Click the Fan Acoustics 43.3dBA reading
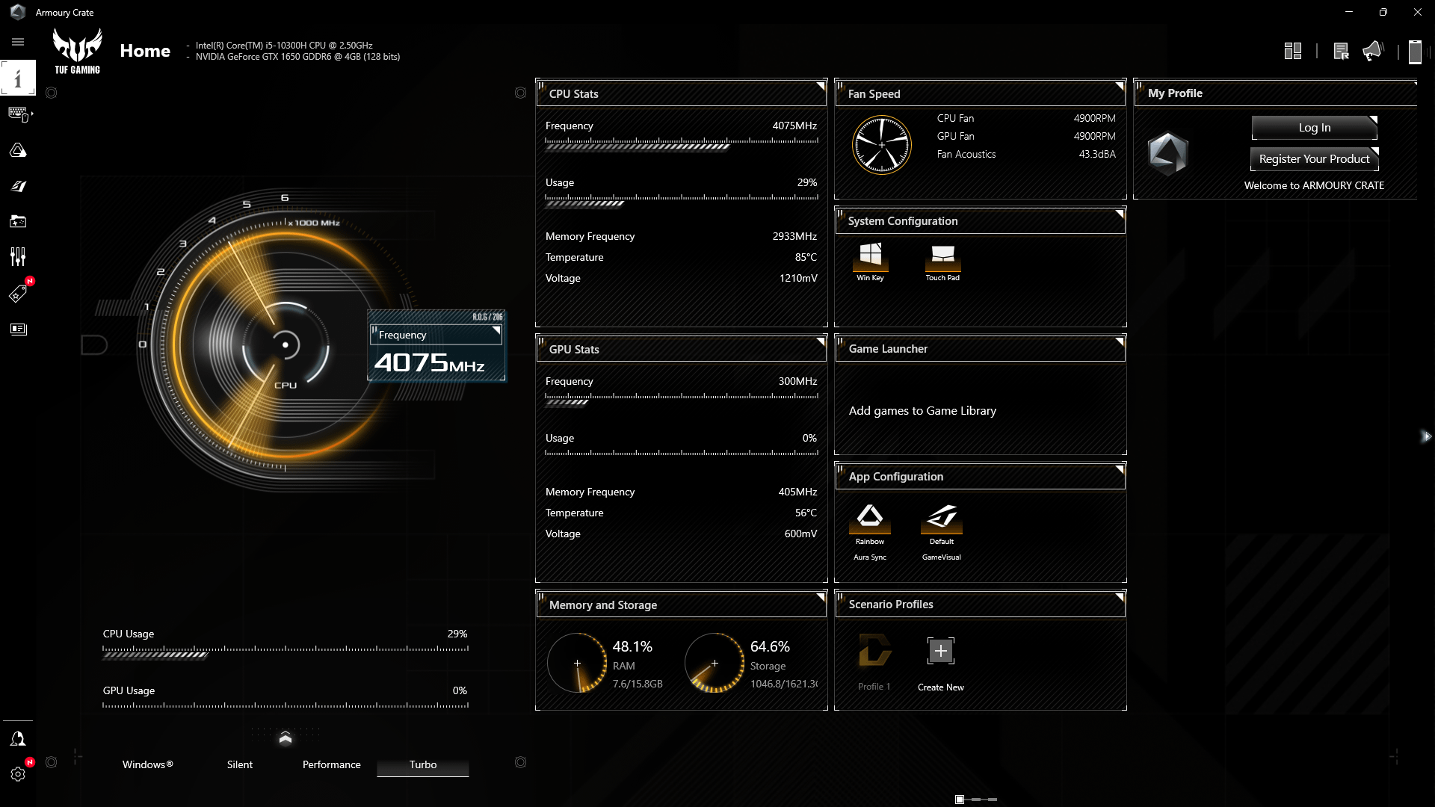Screen dimensions: 1435x807 (x=1097, y=154)
